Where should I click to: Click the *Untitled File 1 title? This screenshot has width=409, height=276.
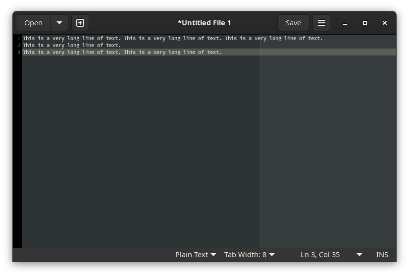[x=204, y=23]
